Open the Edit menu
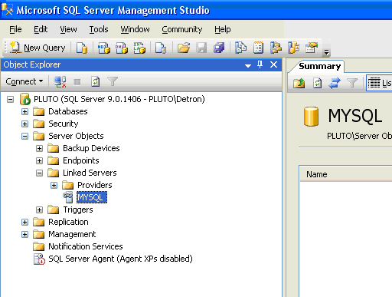Screen dimensions: 392x297 click(x=41, y=29)
